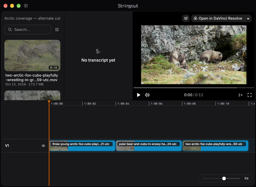Screen dimensions: 256x187
Task: Enter fullscreen preview mode
Action: tap(249, 95)
